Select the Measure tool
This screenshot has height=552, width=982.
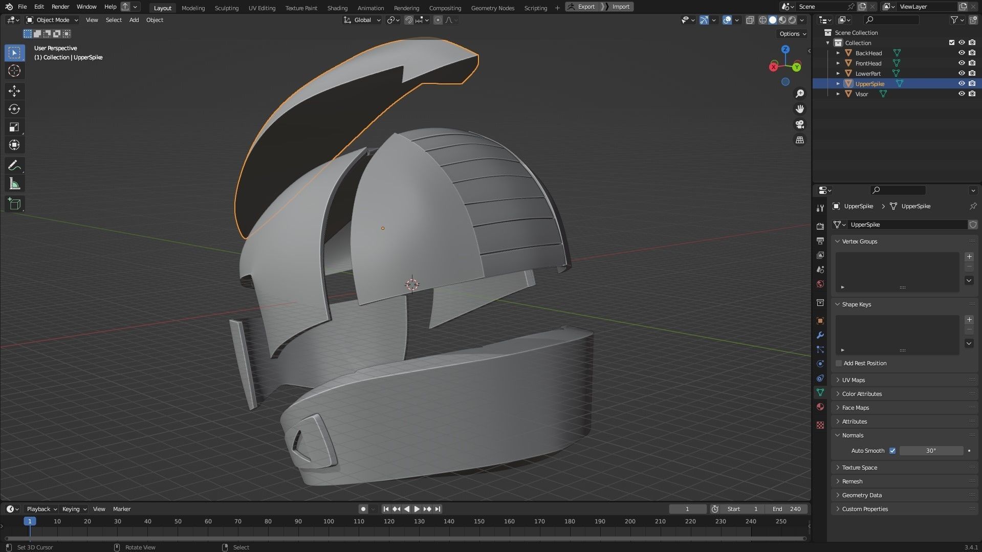click(14, 184)
